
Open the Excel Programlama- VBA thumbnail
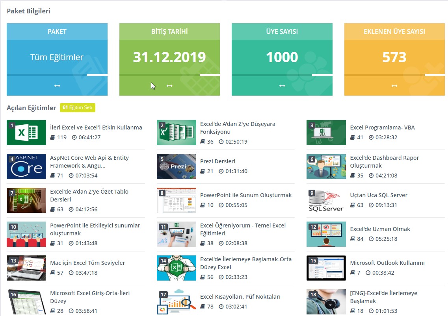coord(326,133)
